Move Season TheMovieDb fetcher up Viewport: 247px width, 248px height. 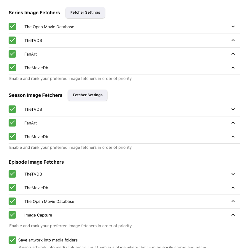click(233, 137)
